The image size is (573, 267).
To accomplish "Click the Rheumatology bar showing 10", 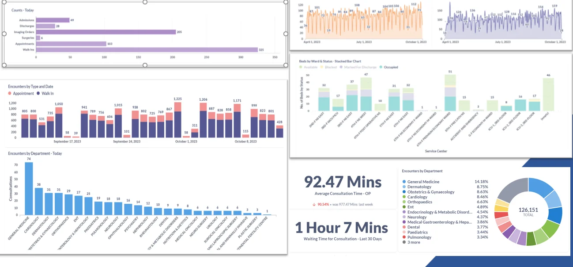I will [158, 211].
